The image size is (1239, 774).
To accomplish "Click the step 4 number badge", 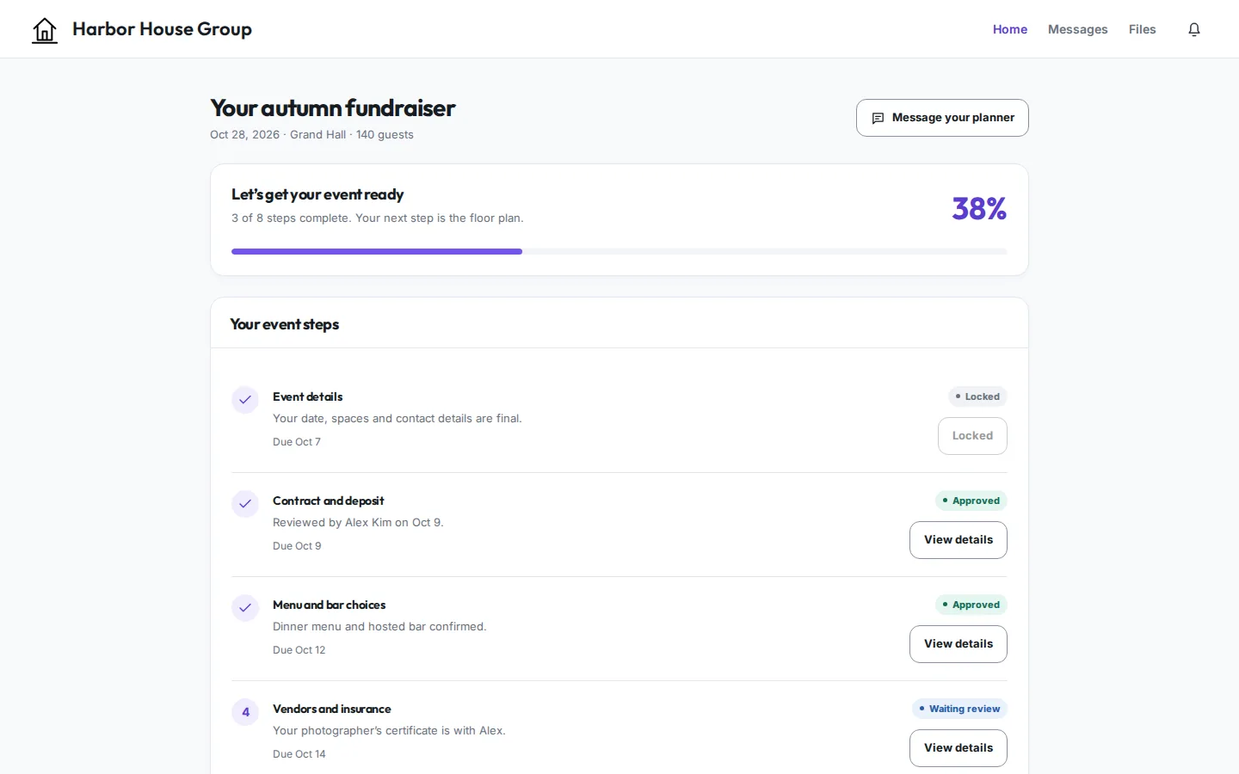I will [245, 712].
